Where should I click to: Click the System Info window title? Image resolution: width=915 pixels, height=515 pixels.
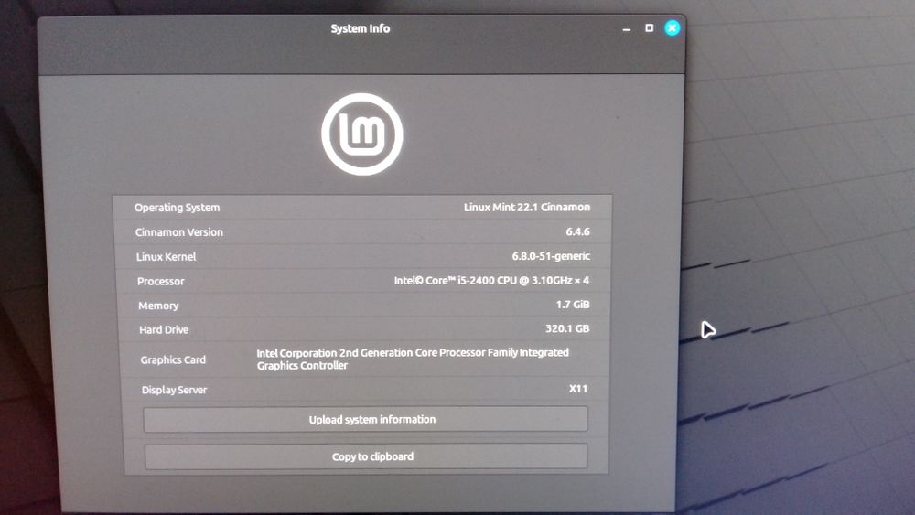point(360,28)
